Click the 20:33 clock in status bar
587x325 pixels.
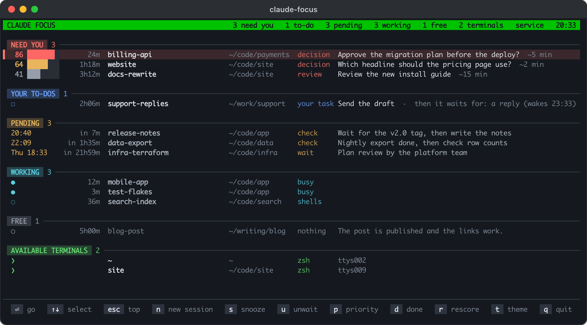point(566,25)
